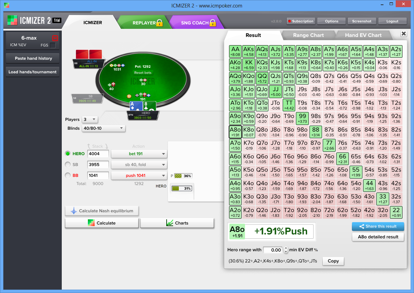Screen dimensions: 414x293
Task: Click the ICMIZER 2 logo icon
Action: [13, 21]
